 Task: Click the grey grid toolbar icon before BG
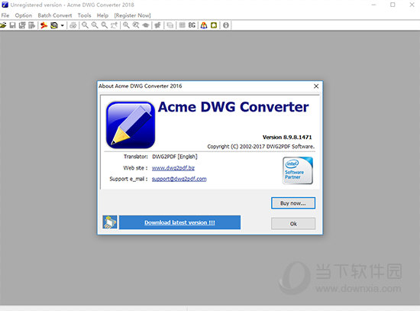click(183, 25)
